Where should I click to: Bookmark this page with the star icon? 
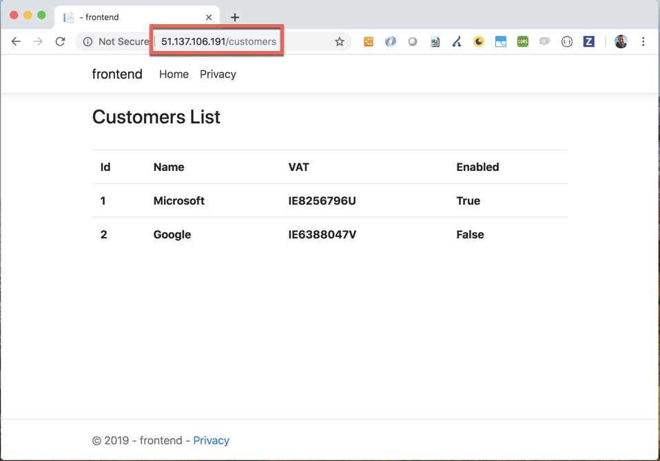[339, 41]
